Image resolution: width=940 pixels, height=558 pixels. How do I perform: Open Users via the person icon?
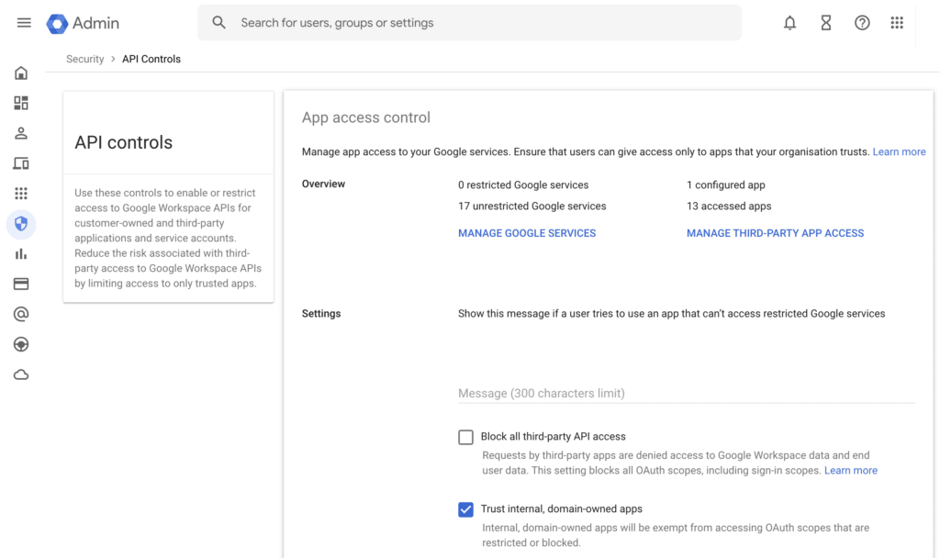pyautogui.click(x=21, y=133)
